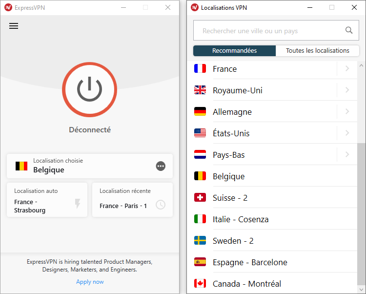Expand the Royaume-Uni location chevron
The image size is (366, 294).
(347, 90)
